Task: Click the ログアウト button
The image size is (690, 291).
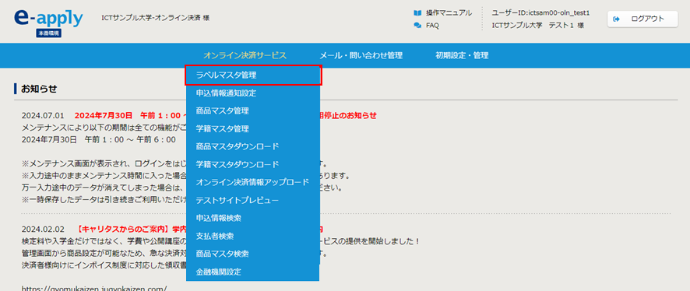Action: point(642,19)
